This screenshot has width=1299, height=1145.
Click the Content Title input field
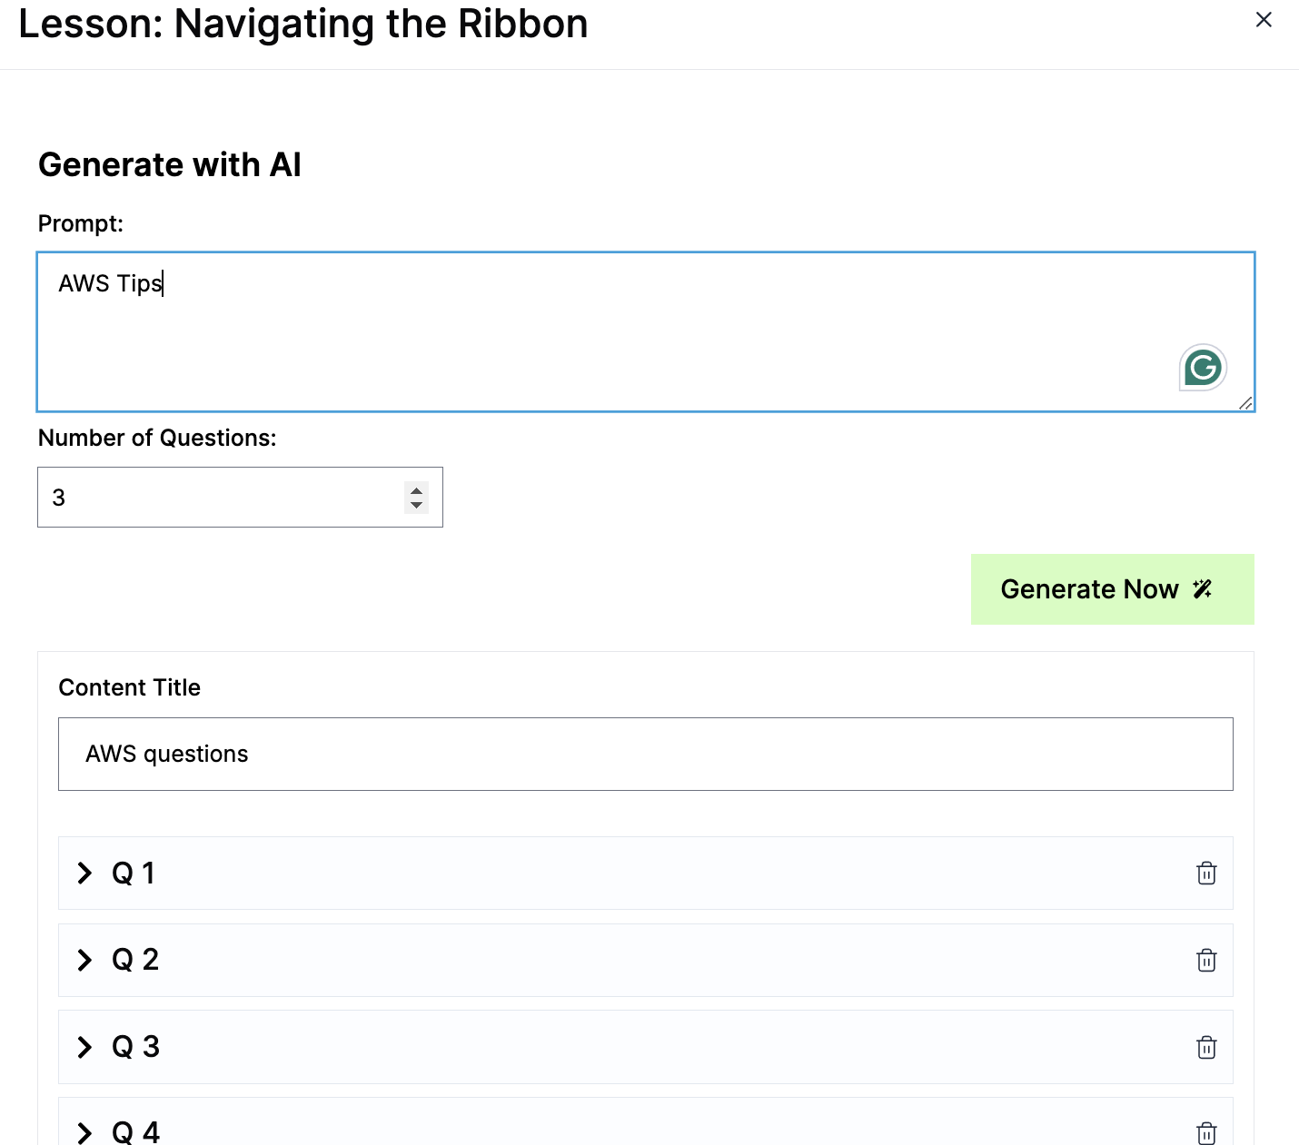[645, 755]
